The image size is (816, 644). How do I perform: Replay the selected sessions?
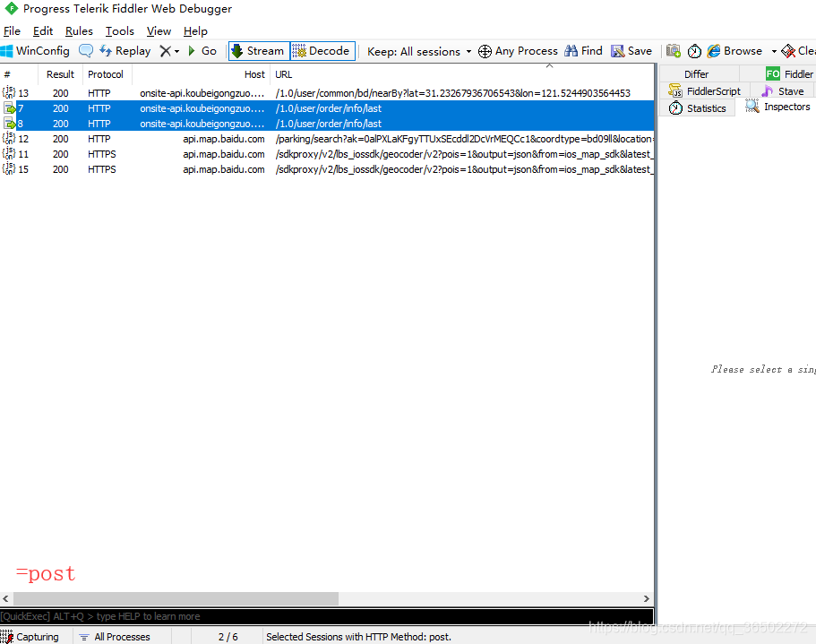coord(125,51)
